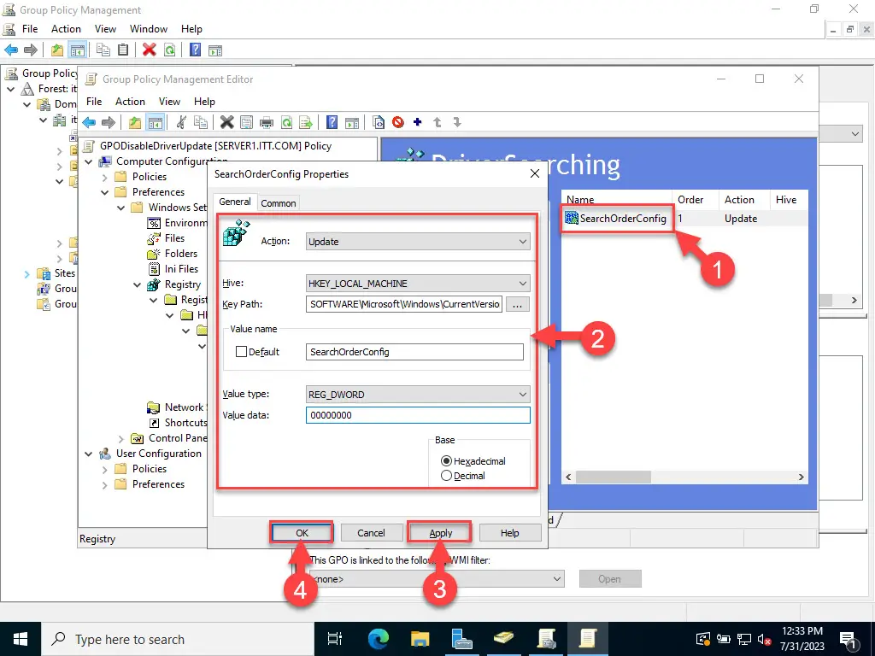
Task: Click Up One Level icon in Editor toolbar
Action: click(x=134, y=122)
